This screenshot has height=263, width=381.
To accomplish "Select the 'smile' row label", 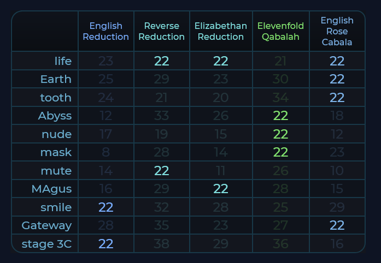I will click(56, 207).
